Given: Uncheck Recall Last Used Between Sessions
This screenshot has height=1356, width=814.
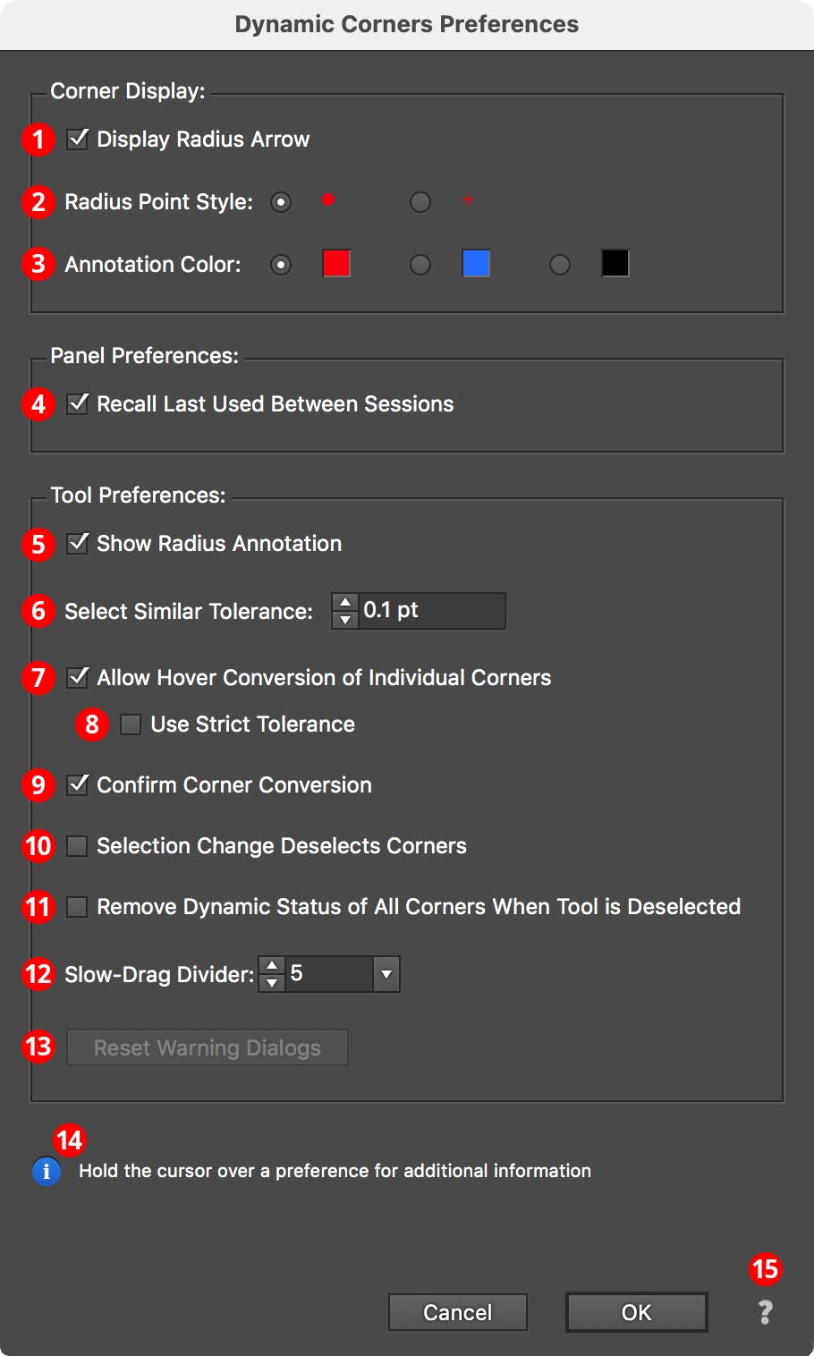Looking at the screenshot, I should (77, 404).
